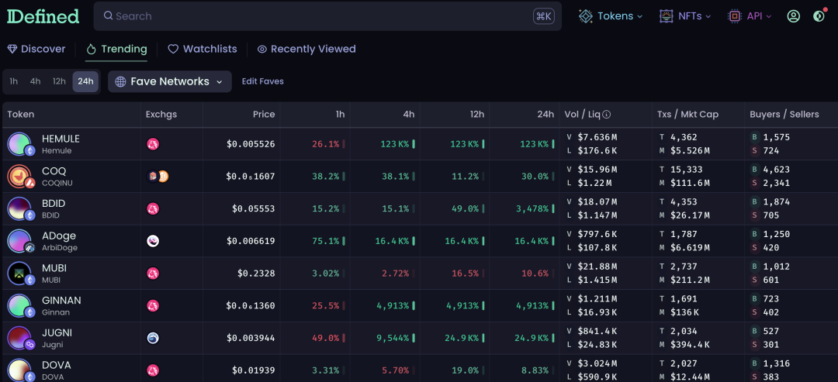838x382 pixels.
Task: Click the user account profile icon
Action: 793,16
